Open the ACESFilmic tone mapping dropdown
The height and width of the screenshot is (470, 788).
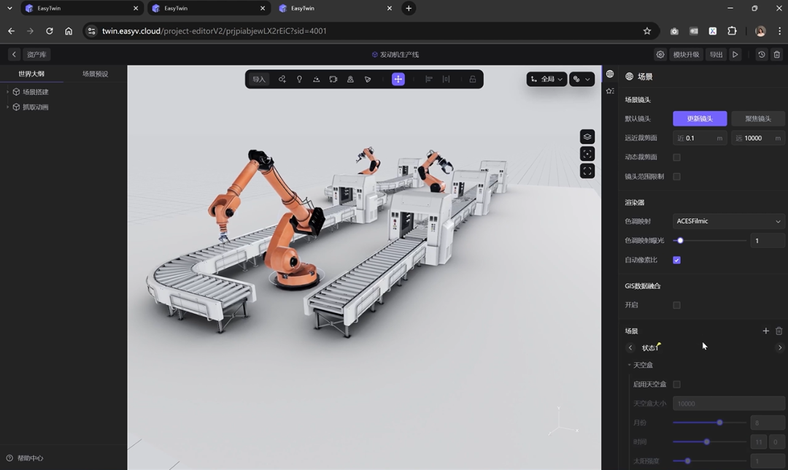(x=728, y=221)
